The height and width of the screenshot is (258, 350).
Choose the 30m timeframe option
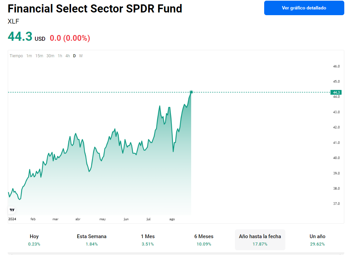coord(50,56)
